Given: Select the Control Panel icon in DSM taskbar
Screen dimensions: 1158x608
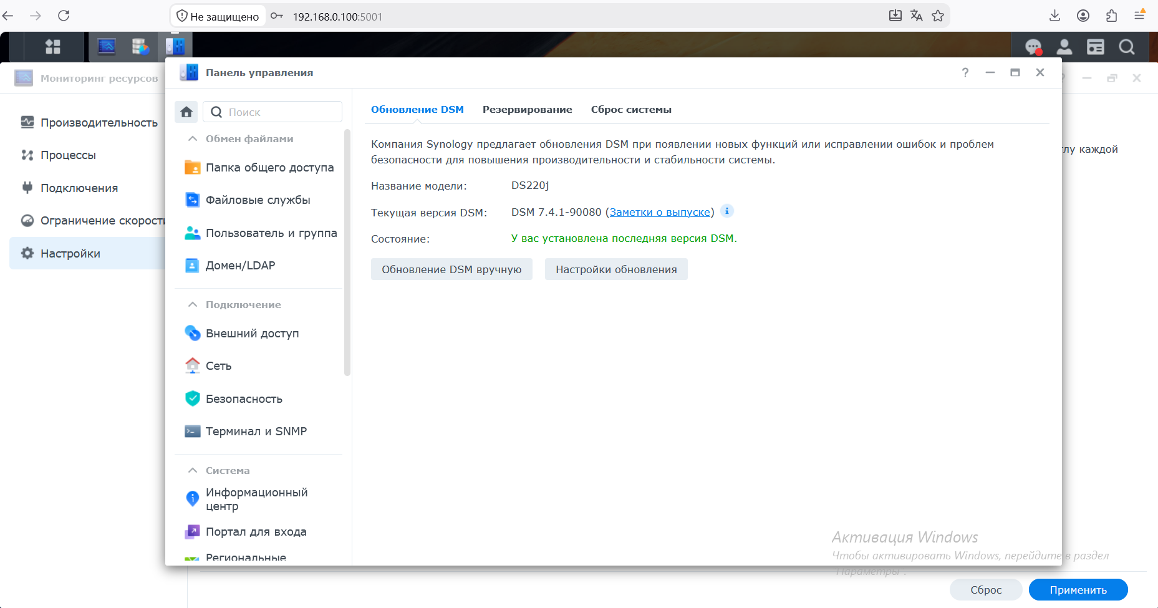Looking at the screenshot, I should click(x=175, y=47).
